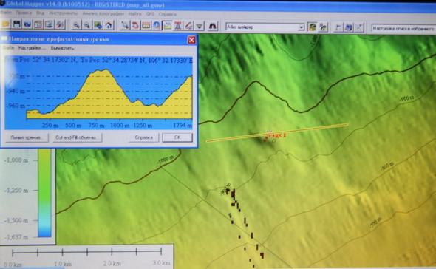Open the GPS menu in the menu bar
Viewport: 436px width, 269px height.
[150, 13]
